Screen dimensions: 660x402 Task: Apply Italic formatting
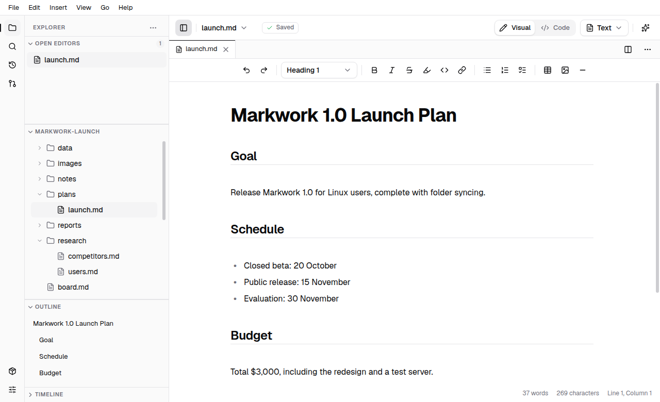392,70
